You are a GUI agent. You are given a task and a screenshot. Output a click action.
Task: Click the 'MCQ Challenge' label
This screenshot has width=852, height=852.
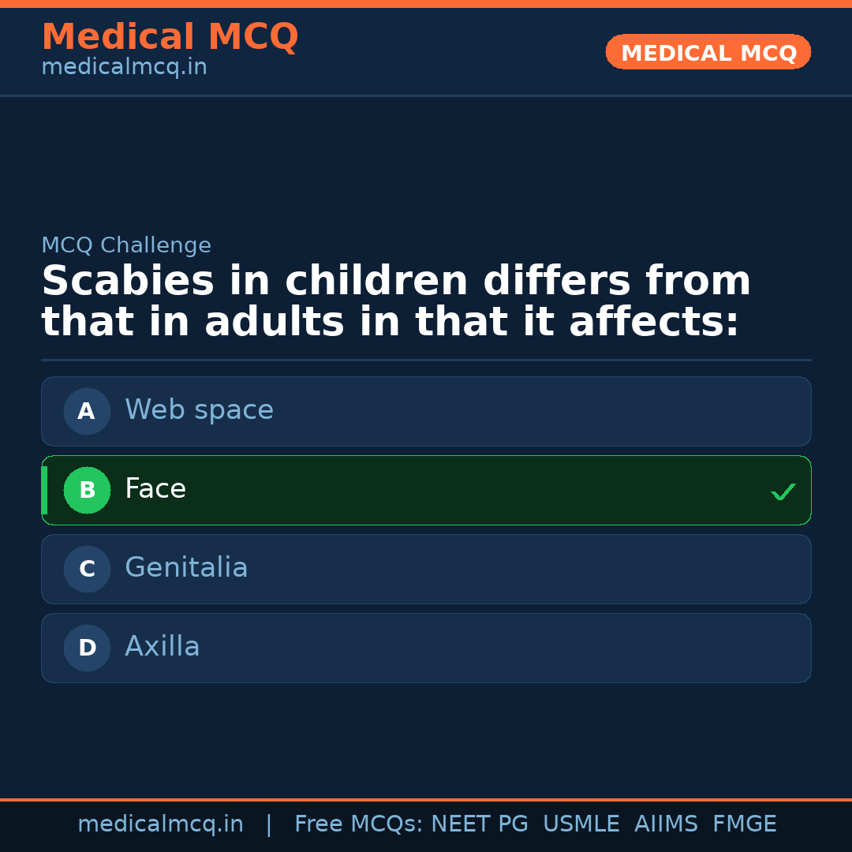coord(126,245)
